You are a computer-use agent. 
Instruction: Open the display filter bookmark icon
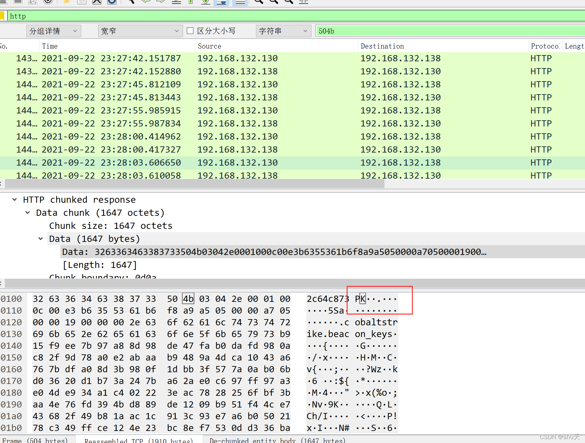(x=2, y=16)
